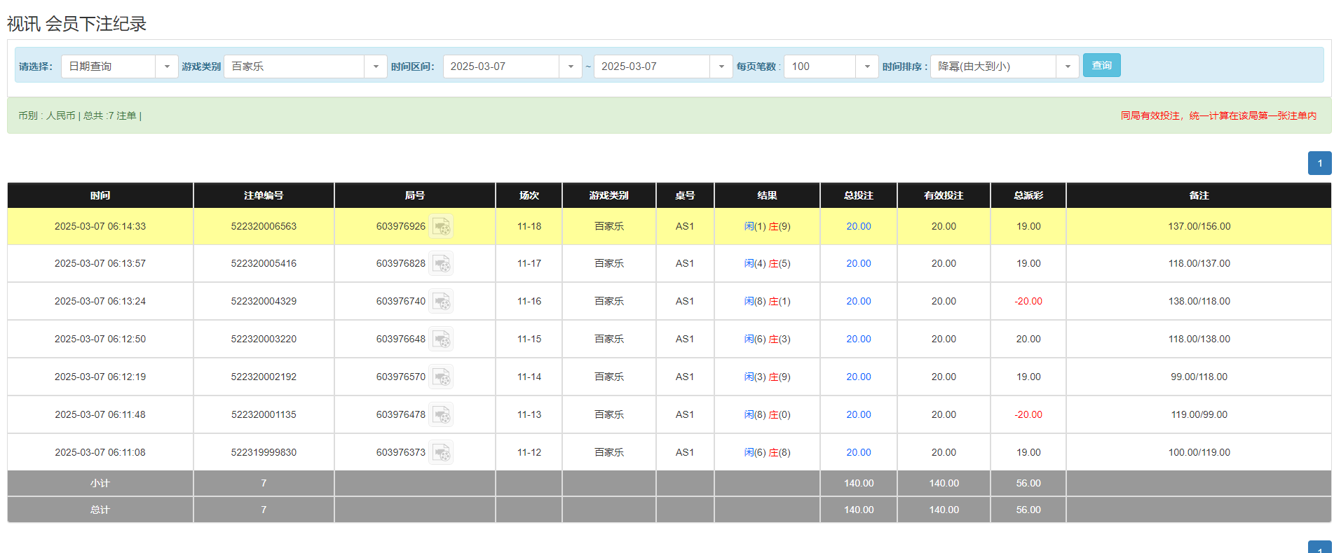The width and height of the screenshot is (1334, 553).
Task: Click the 时间 column header
Action: coord(100,195)
